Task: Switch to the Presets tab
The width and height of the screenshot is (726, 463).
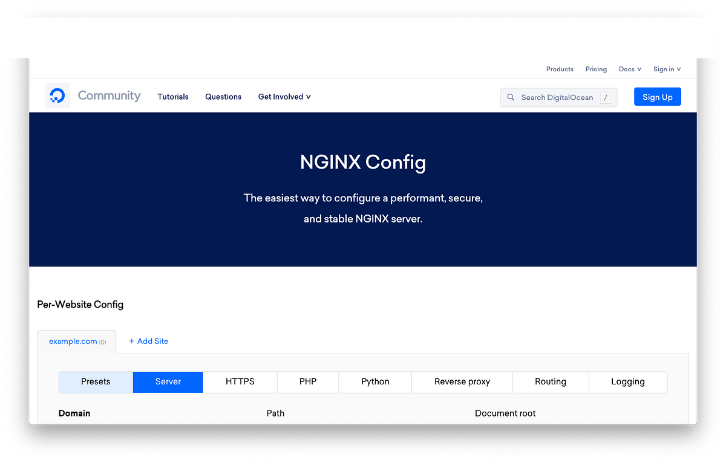Action: point(96,382)
